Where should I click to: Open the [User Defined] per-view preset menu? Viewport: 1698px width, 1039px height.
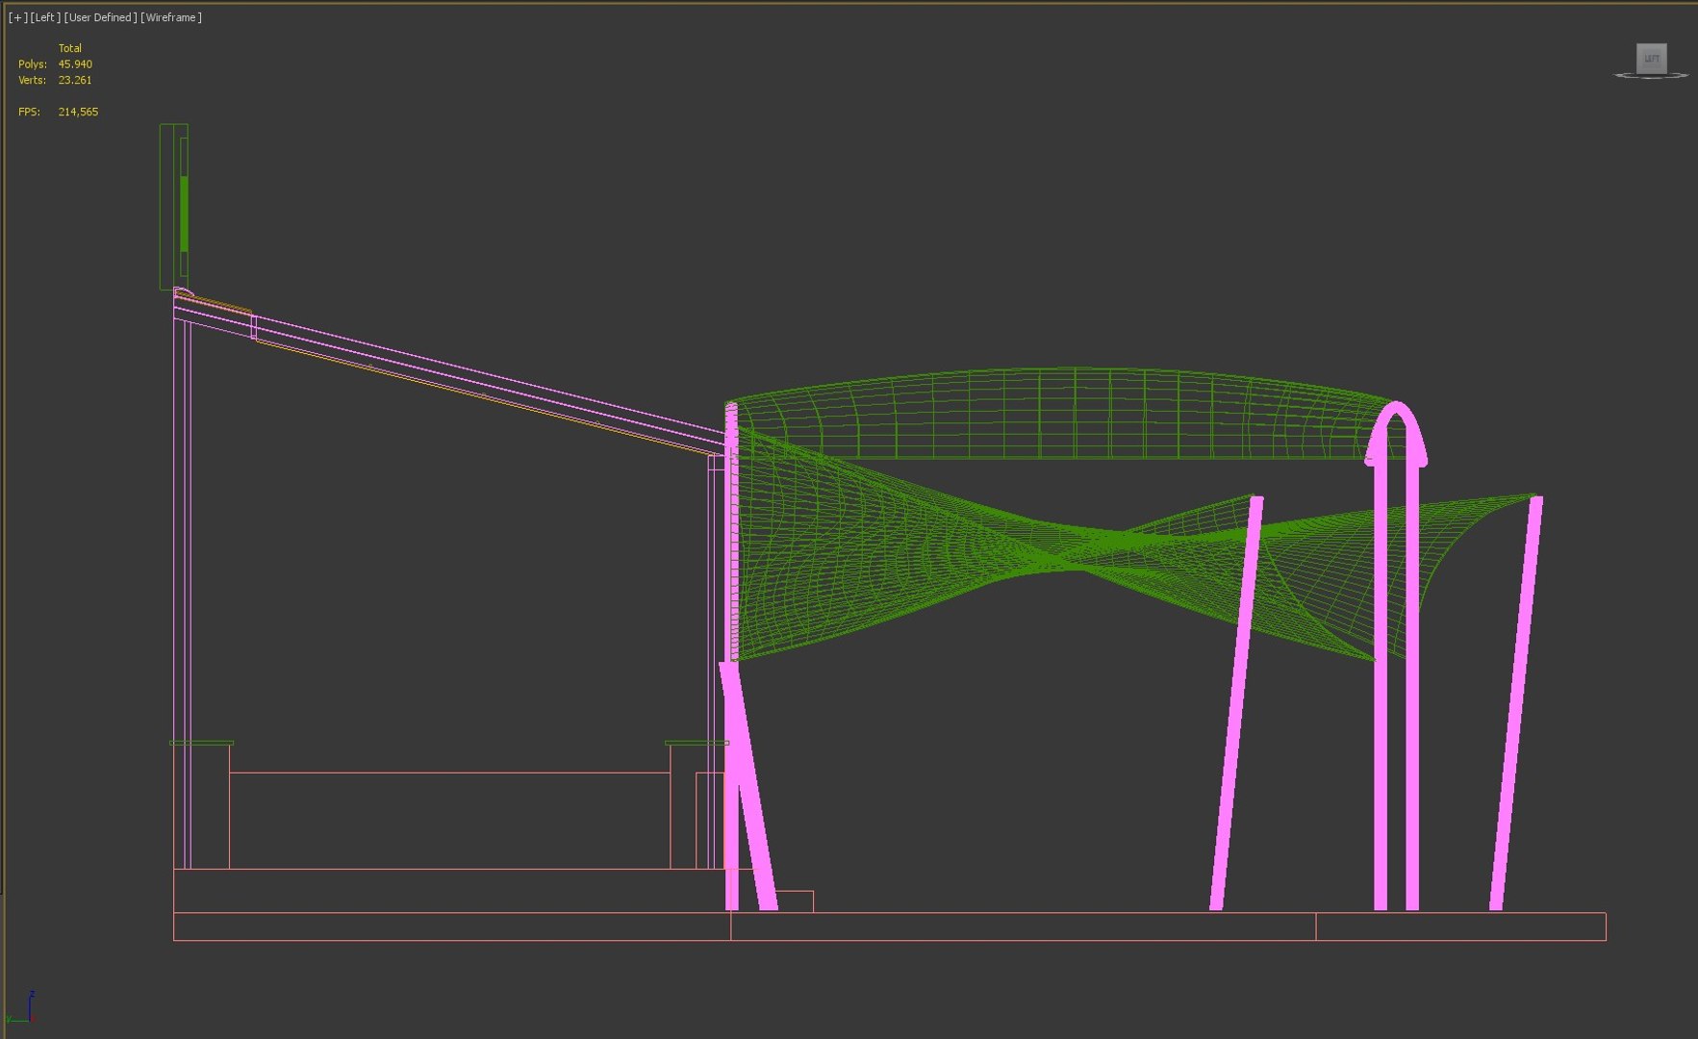click(100, 17)
